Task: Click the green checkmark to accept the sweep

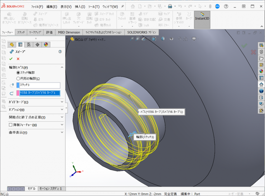Action: (x=11, y=59)
